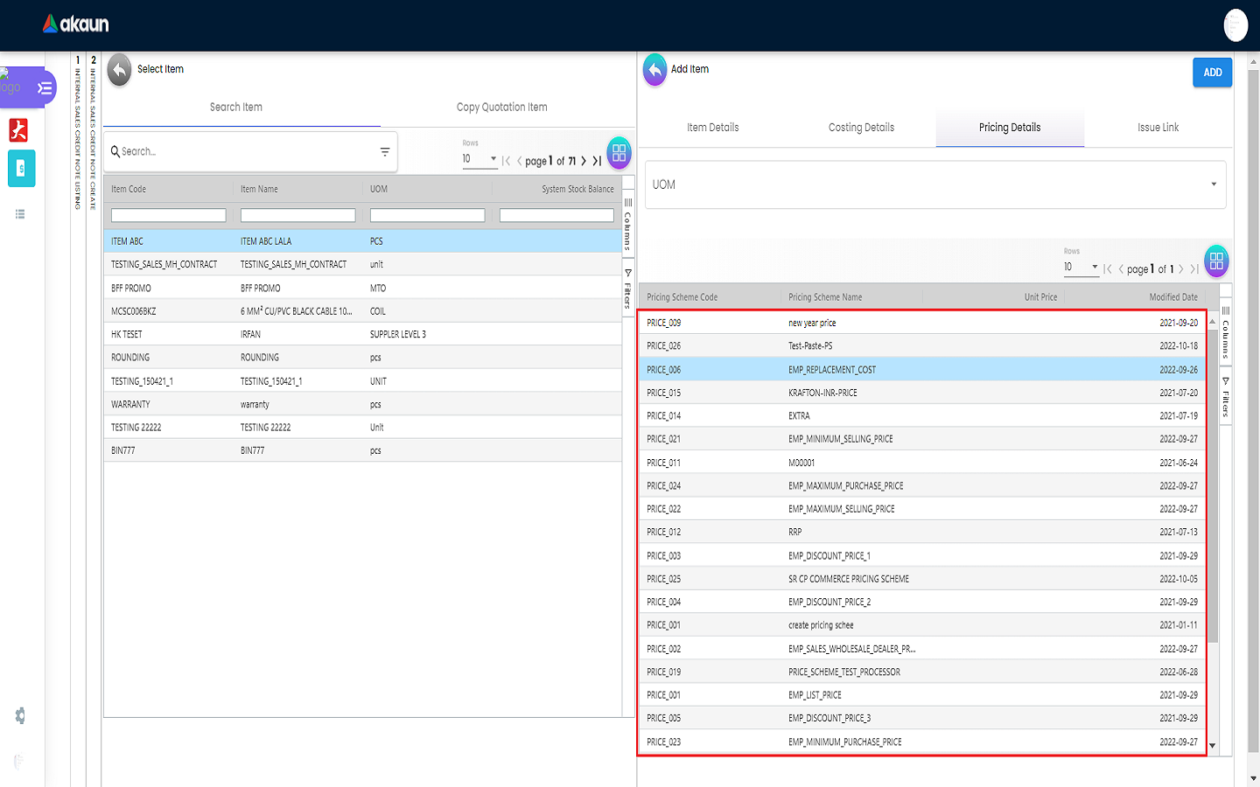Toggle the sidebar menu collapse icon
Image resolution: width=1260 pixels, height=787 pixels.
pos(45,88)
